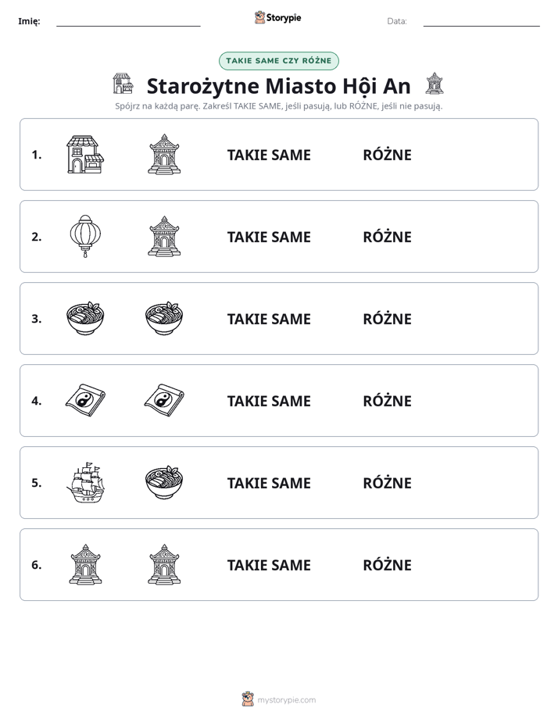Click the Data date line field
This screenshot has width=558, height=722.
point(481,21)
